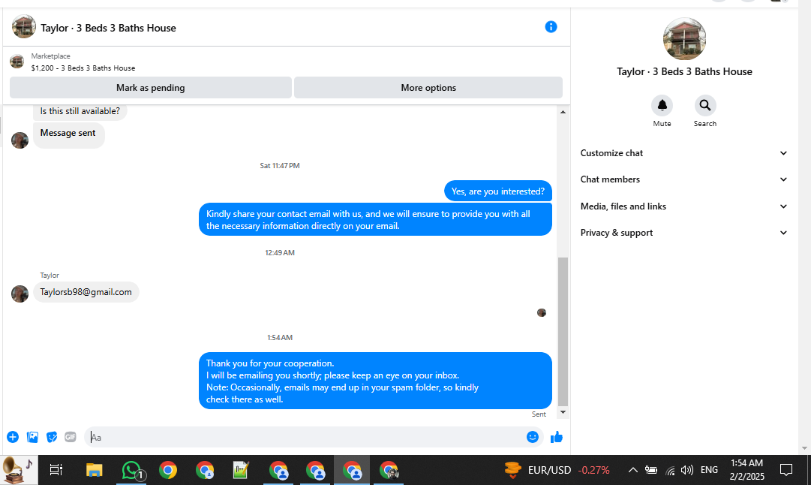Open conversation information blue icon
Screen dimensions: 811x485
click(x=551, y=27)
